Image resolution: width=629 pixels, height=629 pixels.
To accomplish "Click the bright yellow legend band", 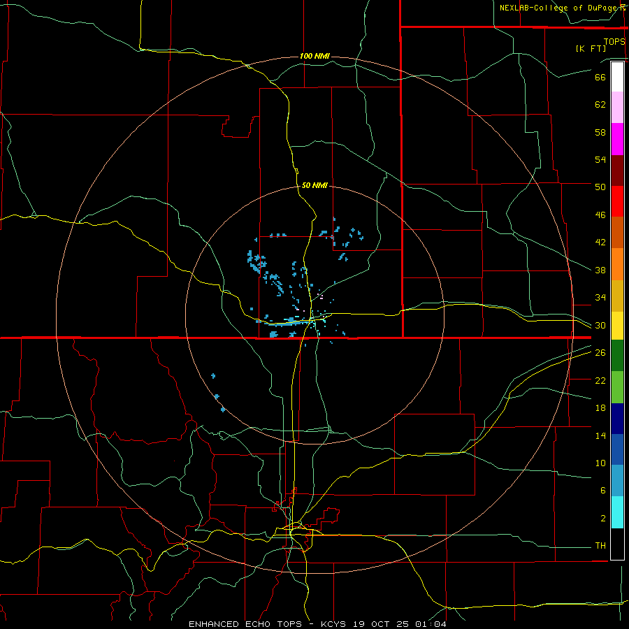I will pyautogui.click(x=617, y=326).
